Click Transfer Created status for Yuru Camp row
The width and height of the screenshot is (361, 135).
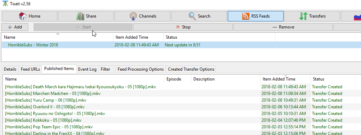[327, 100]
